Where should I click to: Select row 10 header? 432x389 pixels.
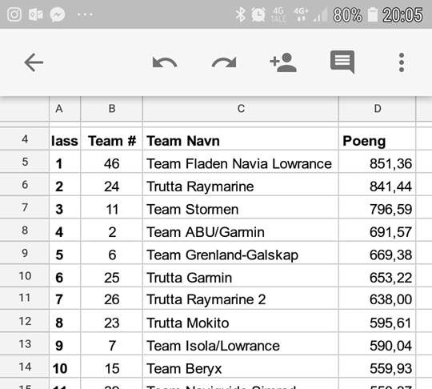[x=25, y=275]
